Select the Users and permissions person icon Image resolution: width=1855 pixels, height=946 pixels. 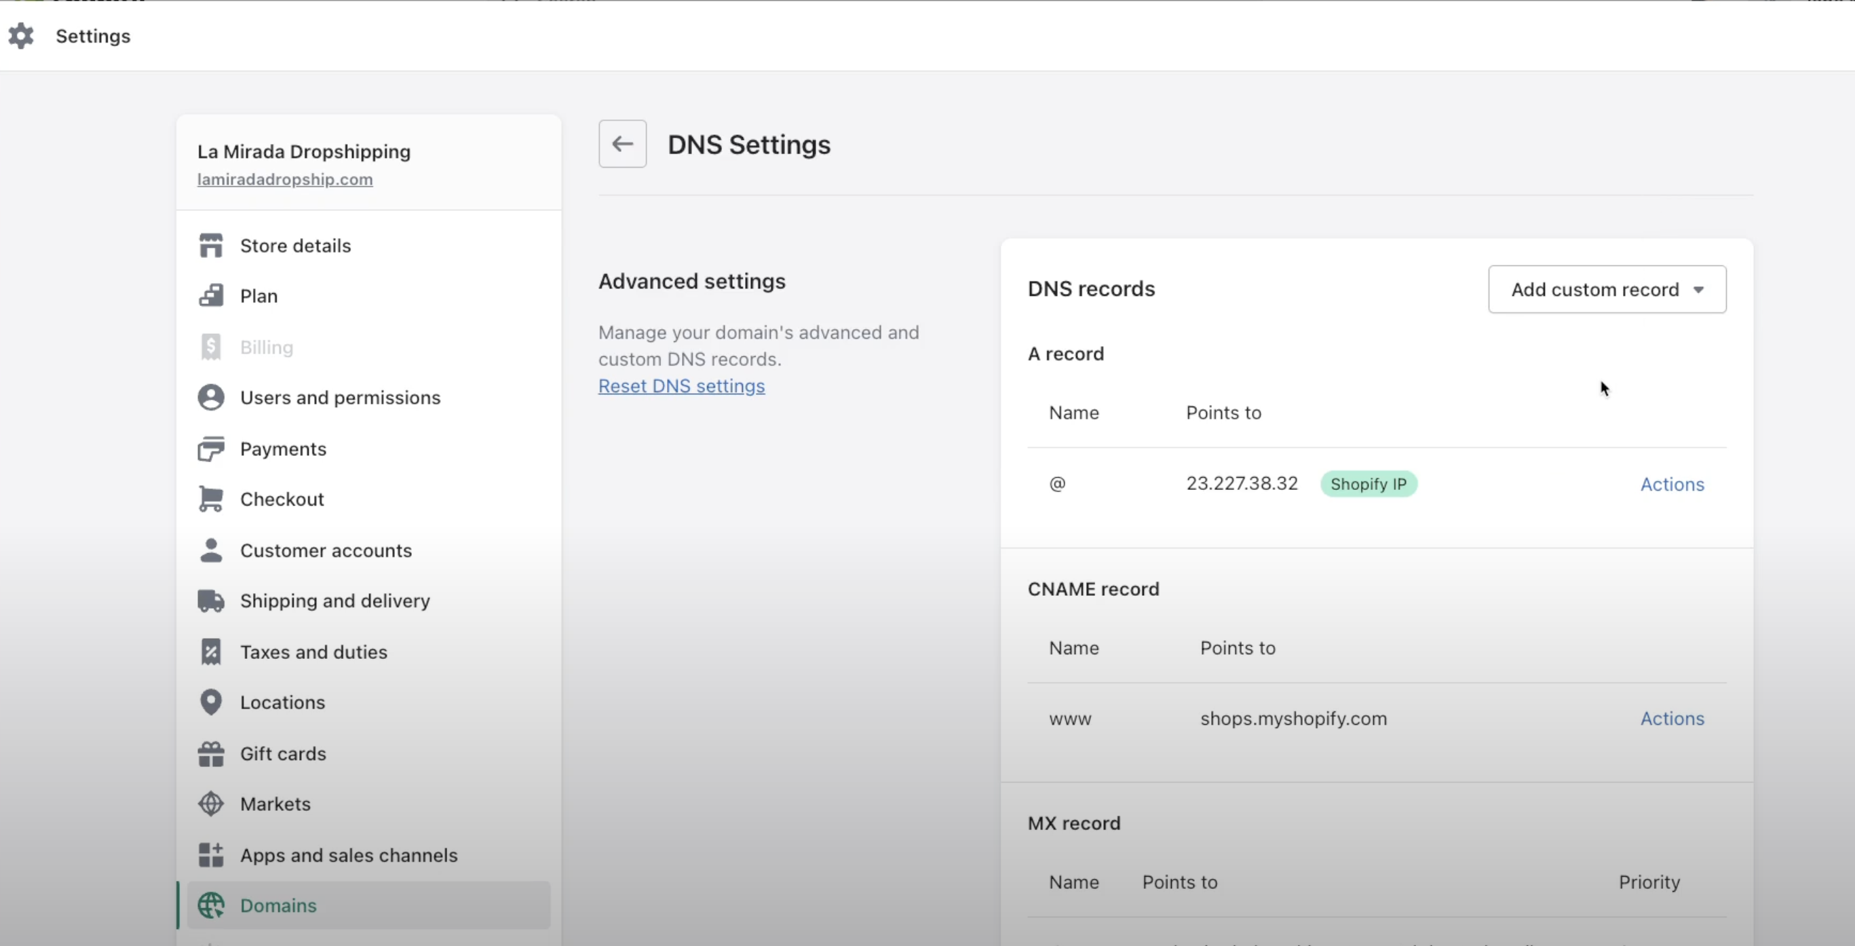[211, 398]
